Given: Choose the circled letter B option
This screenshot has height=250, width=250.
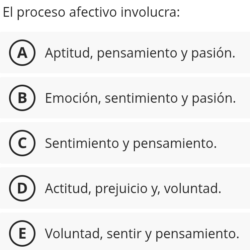Looking at the screenshot, I should click(22, 98).
